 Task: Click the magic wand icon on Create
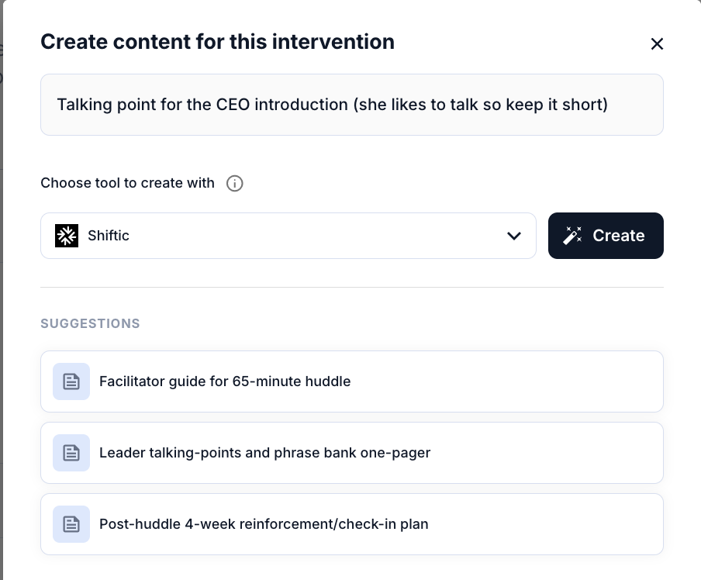572,236
